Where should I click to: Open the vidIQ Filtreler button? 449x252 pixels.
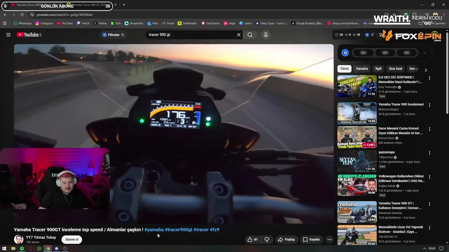click(x=113, y=35)
